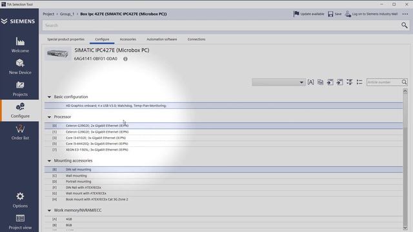Viewport: 413px width, 232px height.
Task: Switch to Project view
Action: point(20,222)
